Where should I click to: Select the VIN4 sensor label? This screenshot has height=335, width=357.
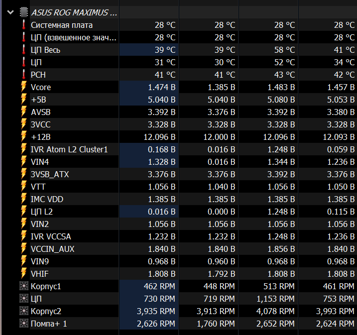click(40, 162)
